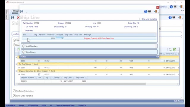This screenshot has height=107, width=190.
Task: Click Central Standard Time in the status bar
Action: click(65, 105)
